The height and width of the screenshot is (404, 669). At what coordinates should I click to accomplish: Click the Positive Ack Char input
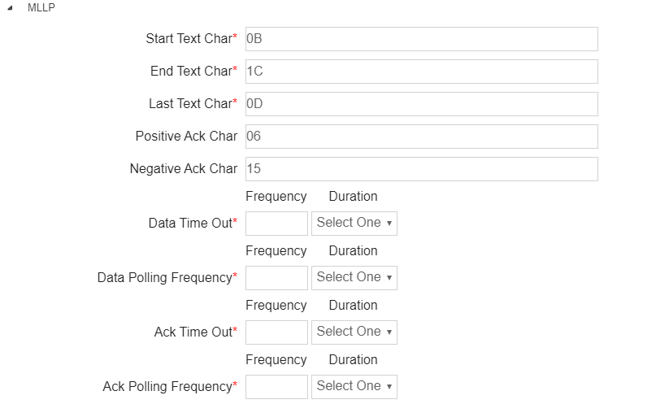click(421, 137)
